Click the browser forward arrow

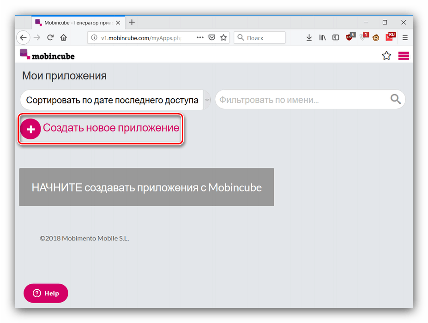click(x=37, y=38)
